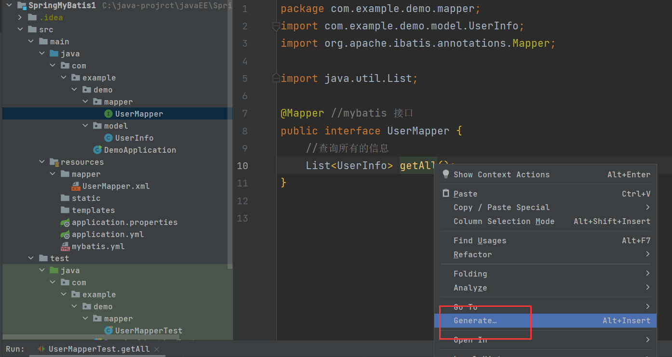Select the mybatis.yml YML file icon
Image resolution: width=672 pixels, height=357 pixels.
click(x=66, y=246)
